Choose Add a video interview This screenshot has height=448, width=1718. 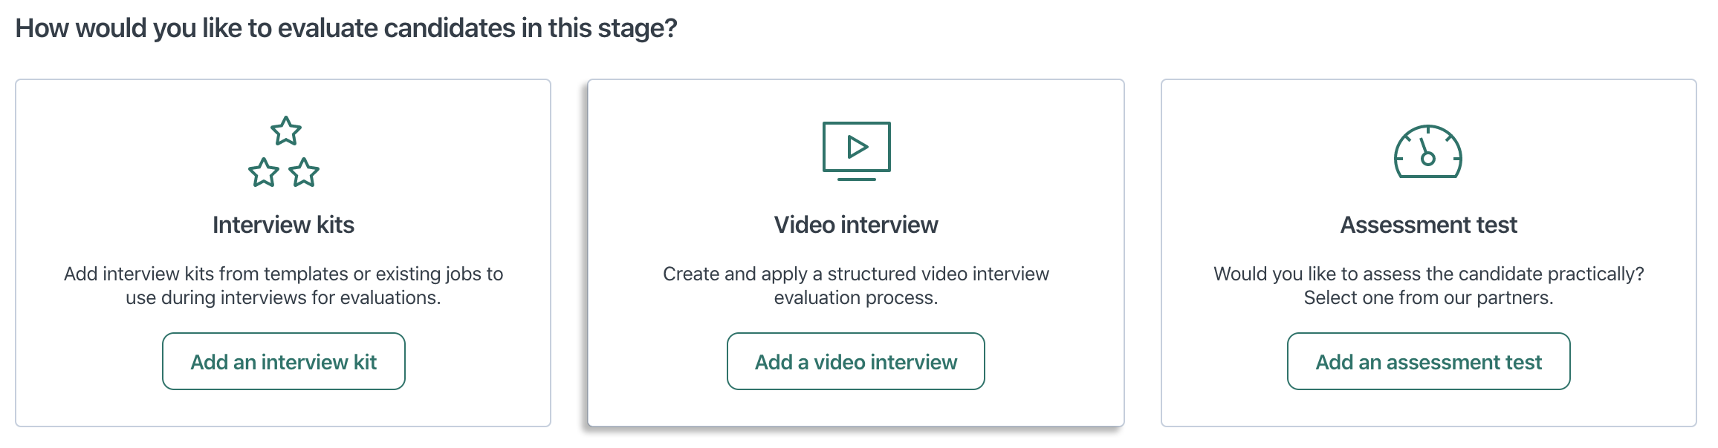pos(856,361)
